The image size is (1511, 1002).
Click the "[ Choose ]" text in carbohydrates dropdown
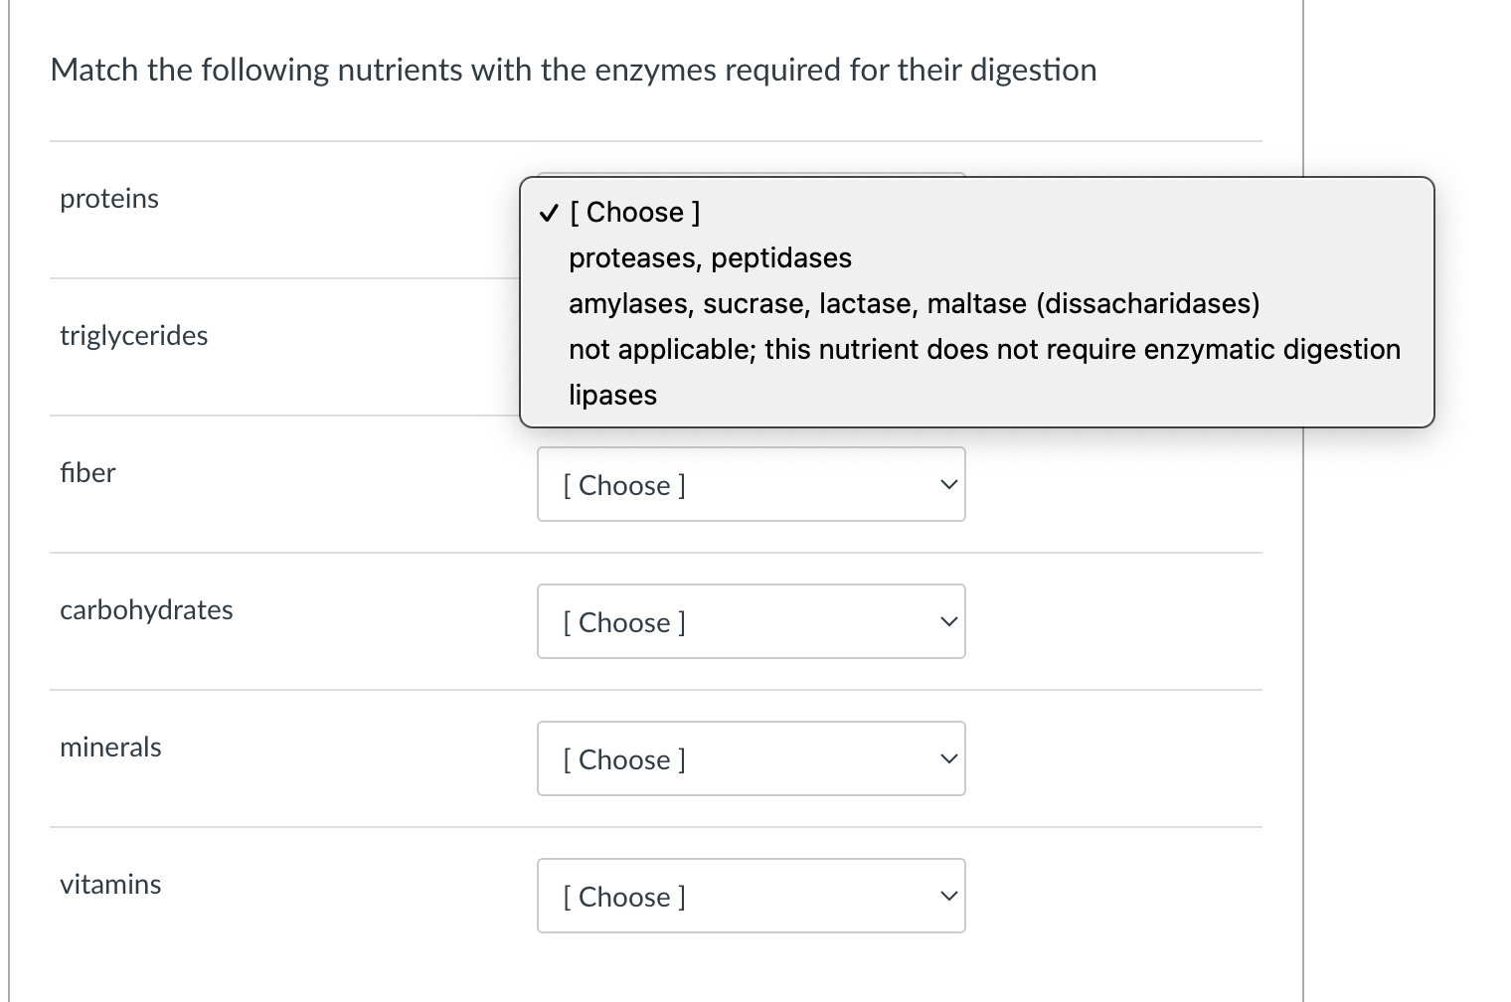click(624, 621)
